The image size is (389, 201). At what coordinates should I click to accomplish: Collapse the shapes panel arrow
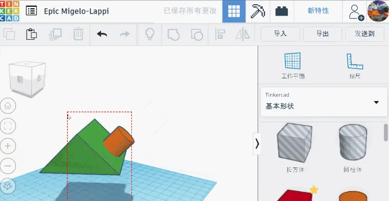(x=257, y=144)
